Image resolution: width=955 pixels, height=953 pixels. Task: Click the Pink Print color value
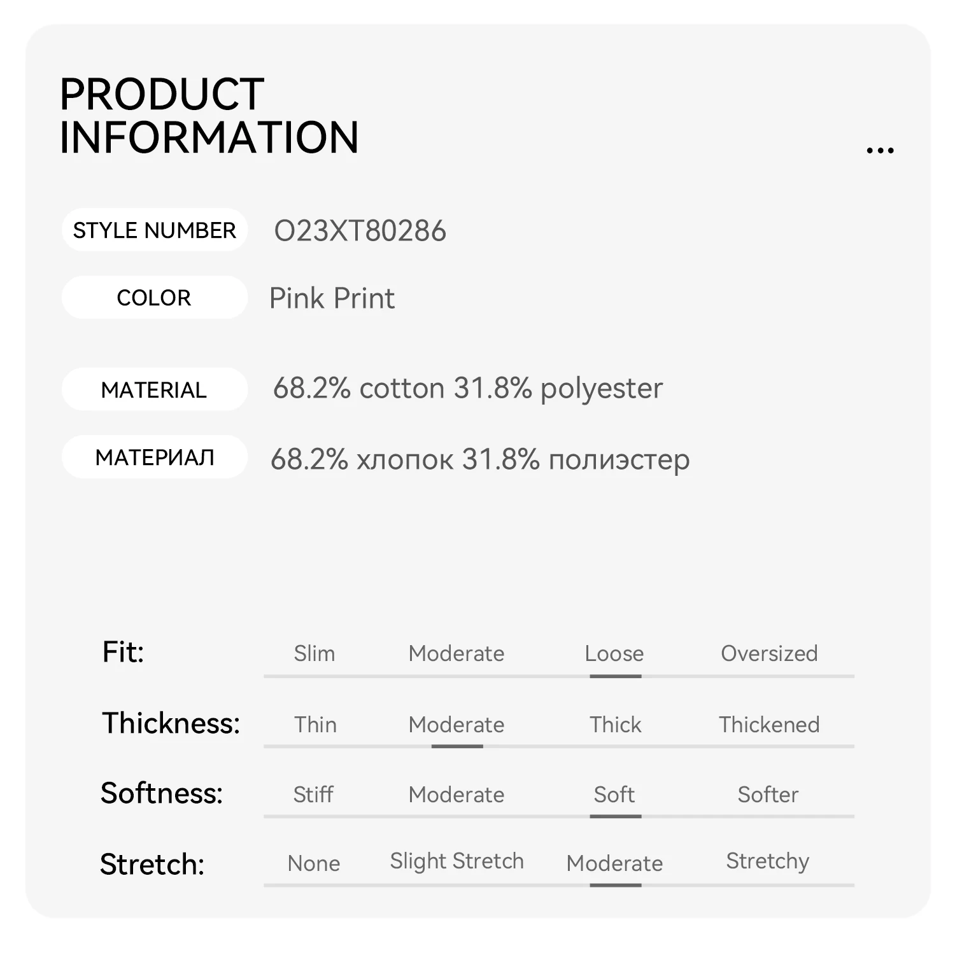(332, 298)
